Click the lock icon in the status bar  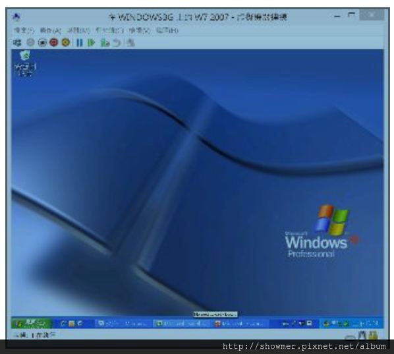coord(374,335)
